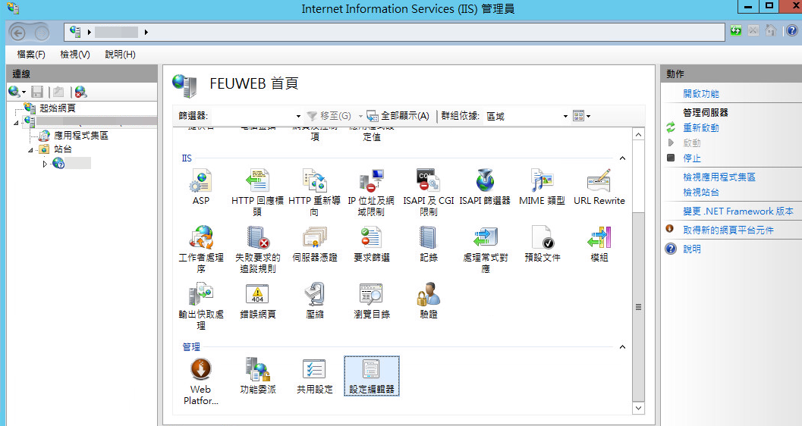This screenshot has height=426, width=802.
Task: Click the address bar path field
Action: click(x=394, y=32)
